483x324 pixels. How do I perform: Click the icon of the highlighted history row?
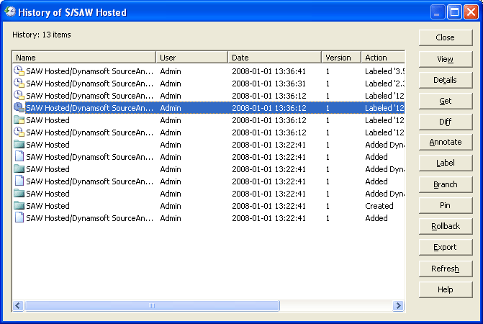tap(19, 108)
